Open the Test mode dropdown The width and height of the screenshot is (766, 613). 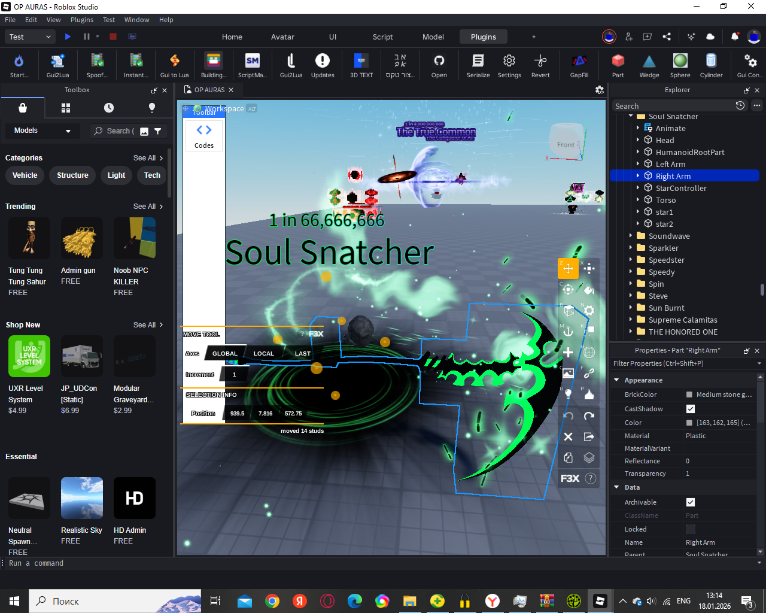[30, 37]
